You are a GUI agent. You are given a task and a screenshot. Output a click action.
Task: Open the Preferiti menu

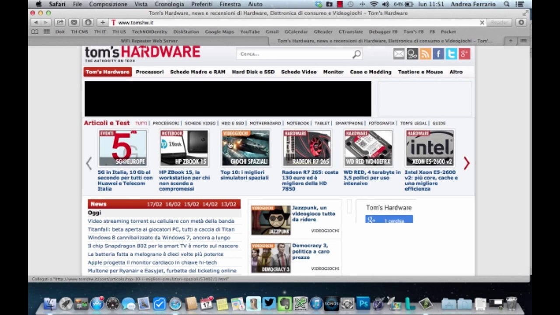(202, 4)
